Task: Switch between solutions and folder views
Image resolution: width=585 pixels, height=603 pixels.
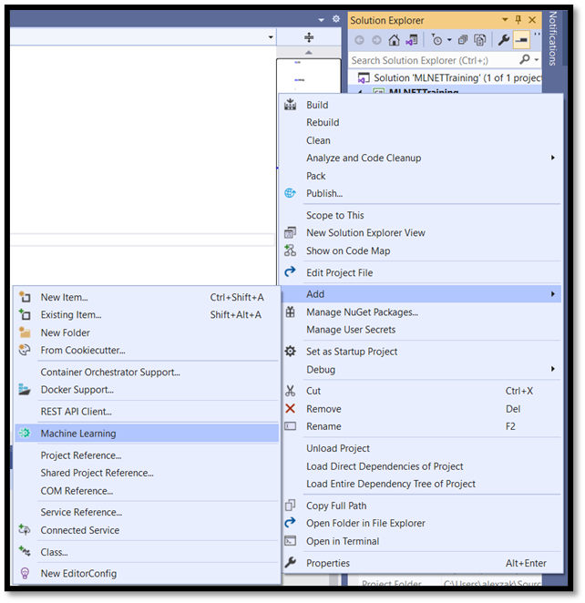Action: coord(412,40)
